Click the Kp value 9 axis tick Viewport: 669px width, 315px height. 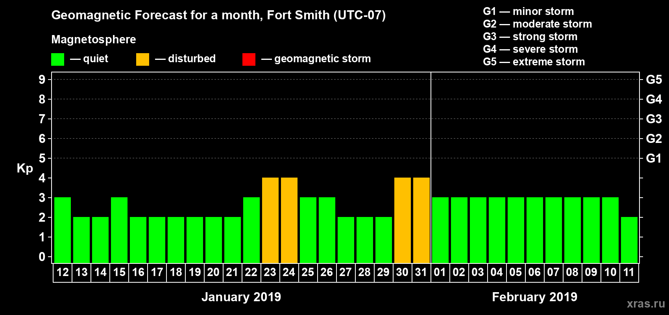42,80
